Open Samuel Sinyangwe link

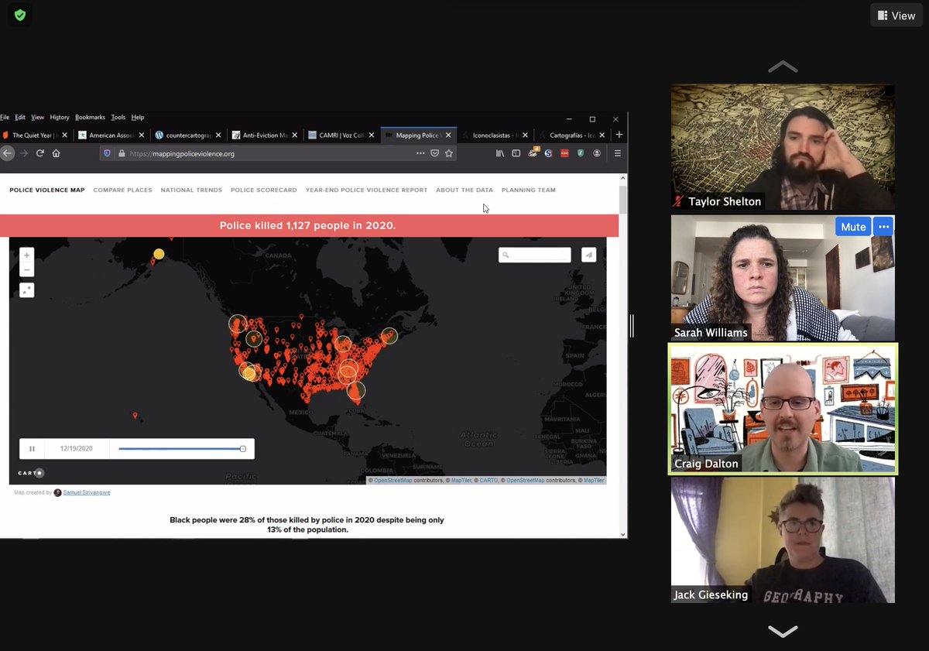point(86,492)
